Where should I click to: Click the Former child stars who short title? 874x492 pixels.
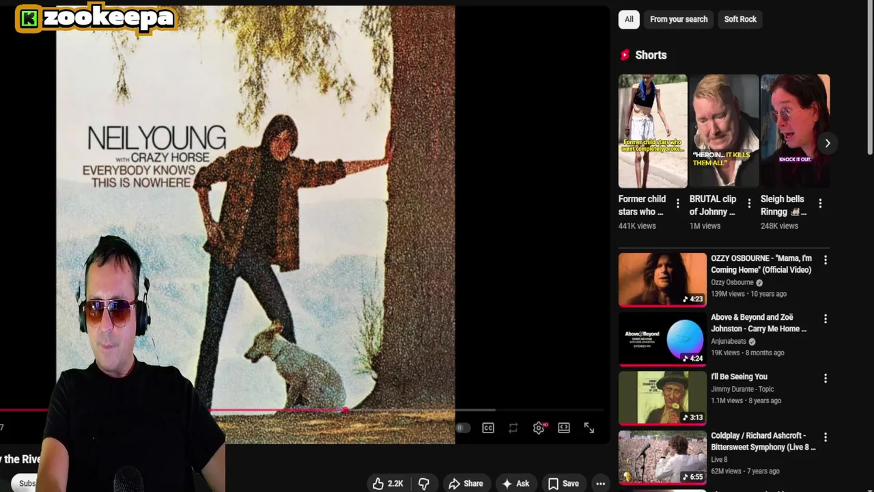point(642,205)
